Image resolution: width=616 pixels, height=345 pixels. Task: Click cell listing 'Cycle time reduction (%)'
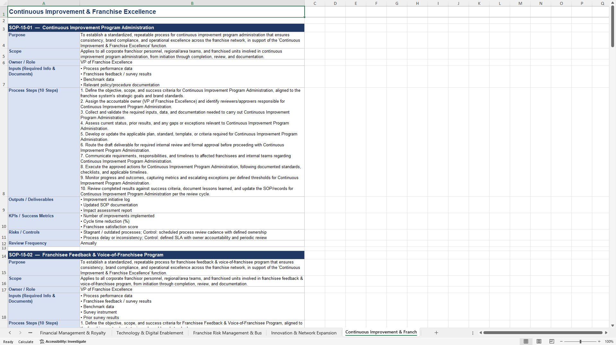click(192, 221)
